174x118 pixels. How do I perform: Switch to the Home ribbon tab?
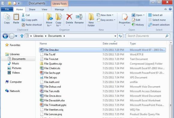tap(19, 9)
